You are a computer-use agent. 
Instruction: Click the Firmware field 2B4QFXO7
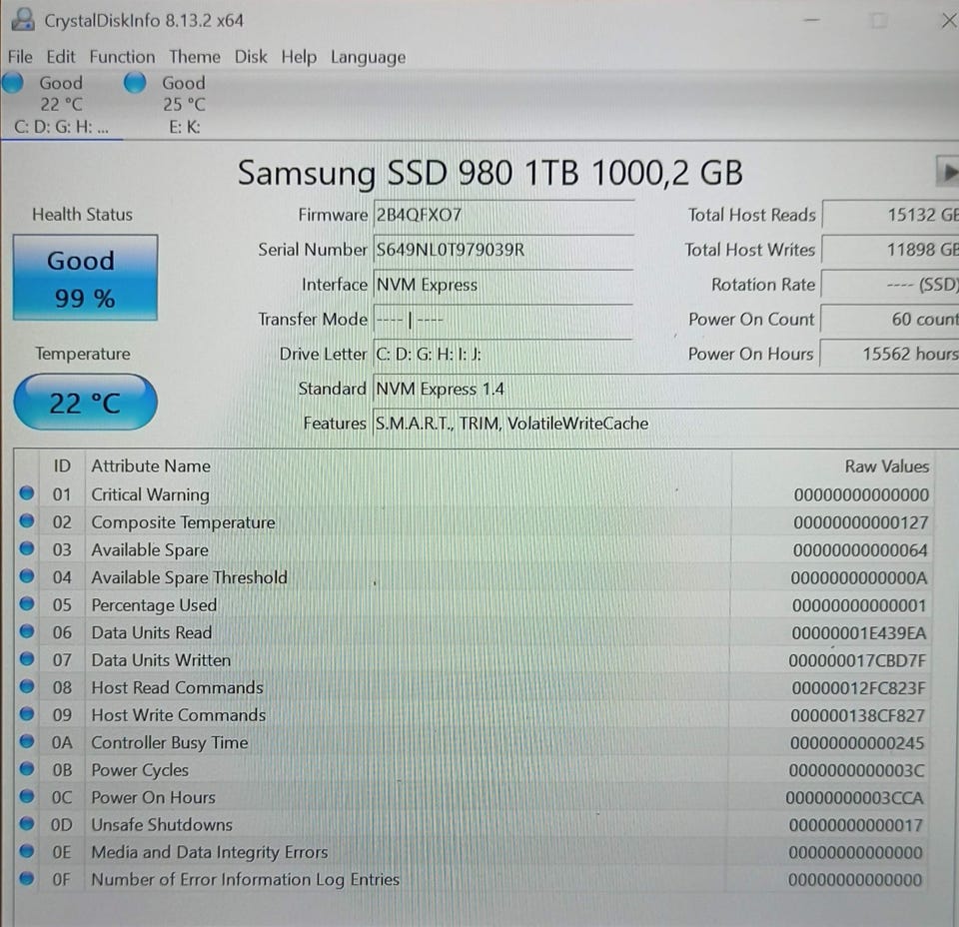pos(502,215)
